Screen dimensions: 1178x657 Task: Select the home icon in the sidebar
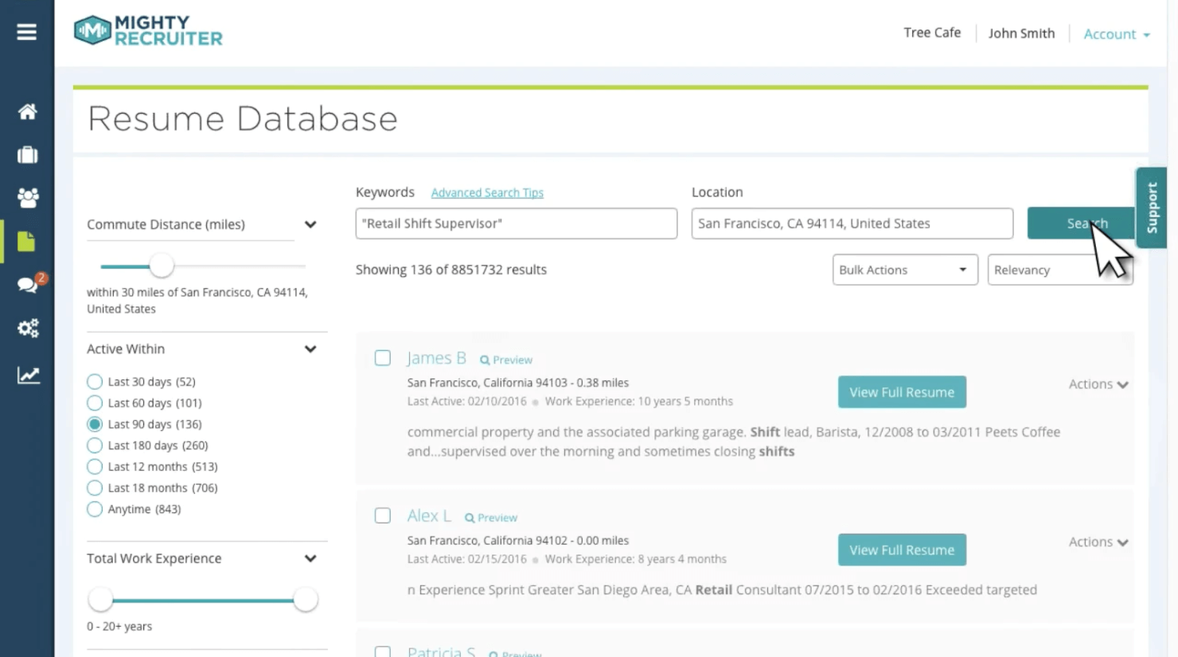[x=26, y=111]
